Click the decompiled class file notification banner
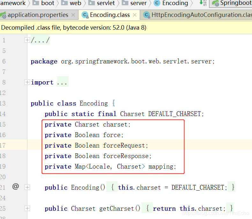 click(x=126, y=28)
